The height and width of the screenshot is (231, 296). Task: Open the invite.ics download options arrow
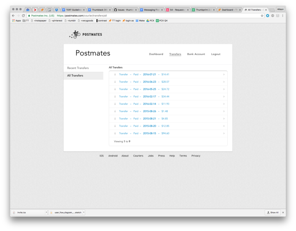click(46, 213)
